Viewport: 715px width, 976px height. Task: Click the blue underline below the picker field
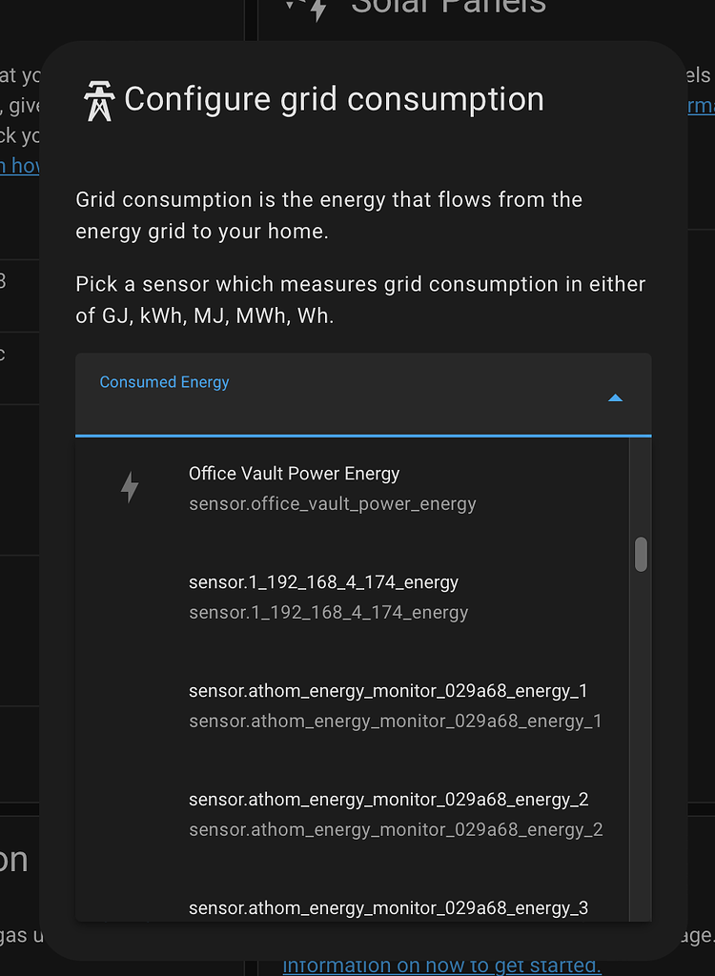(362, 434)
